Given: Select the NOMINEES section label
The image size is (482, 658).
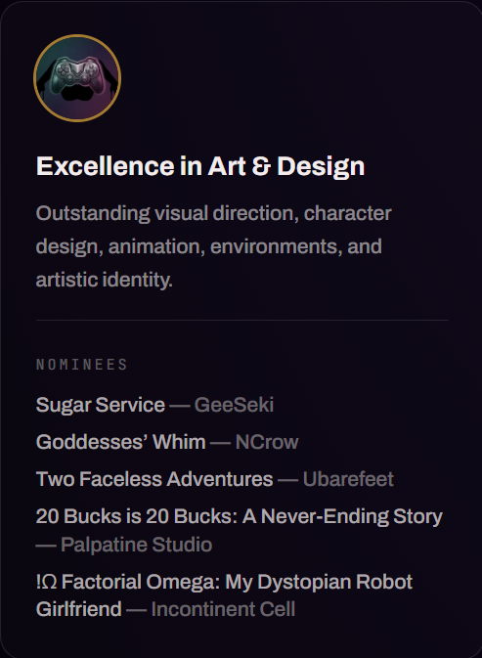Looking at the screenshot, I should 81,365.
